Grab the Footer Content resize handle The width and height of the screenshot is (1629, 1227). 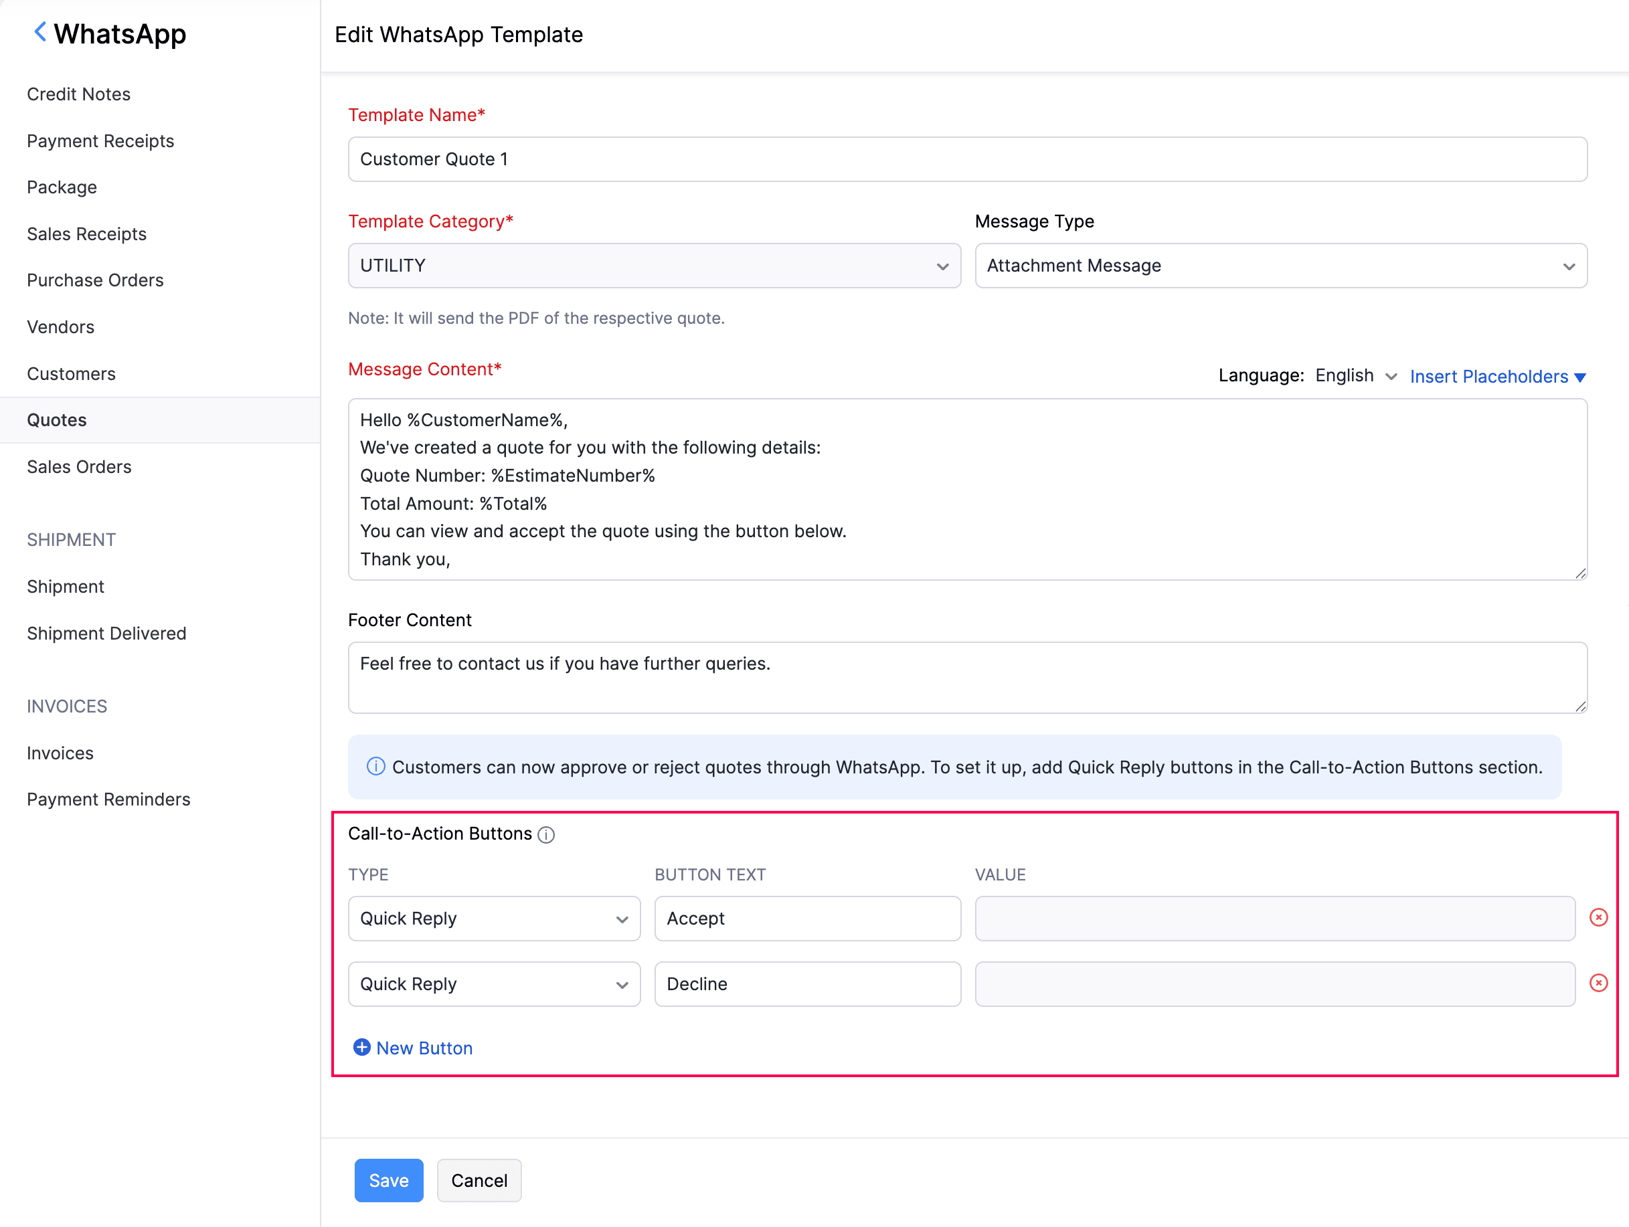click(x=1580, y=706)
